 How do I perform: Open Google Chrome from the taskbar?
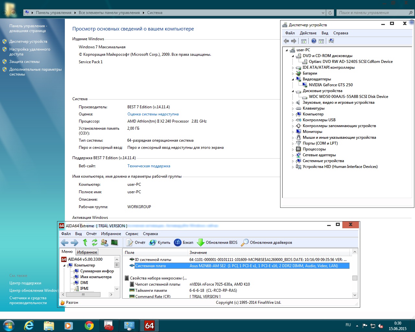click(89, 326)
